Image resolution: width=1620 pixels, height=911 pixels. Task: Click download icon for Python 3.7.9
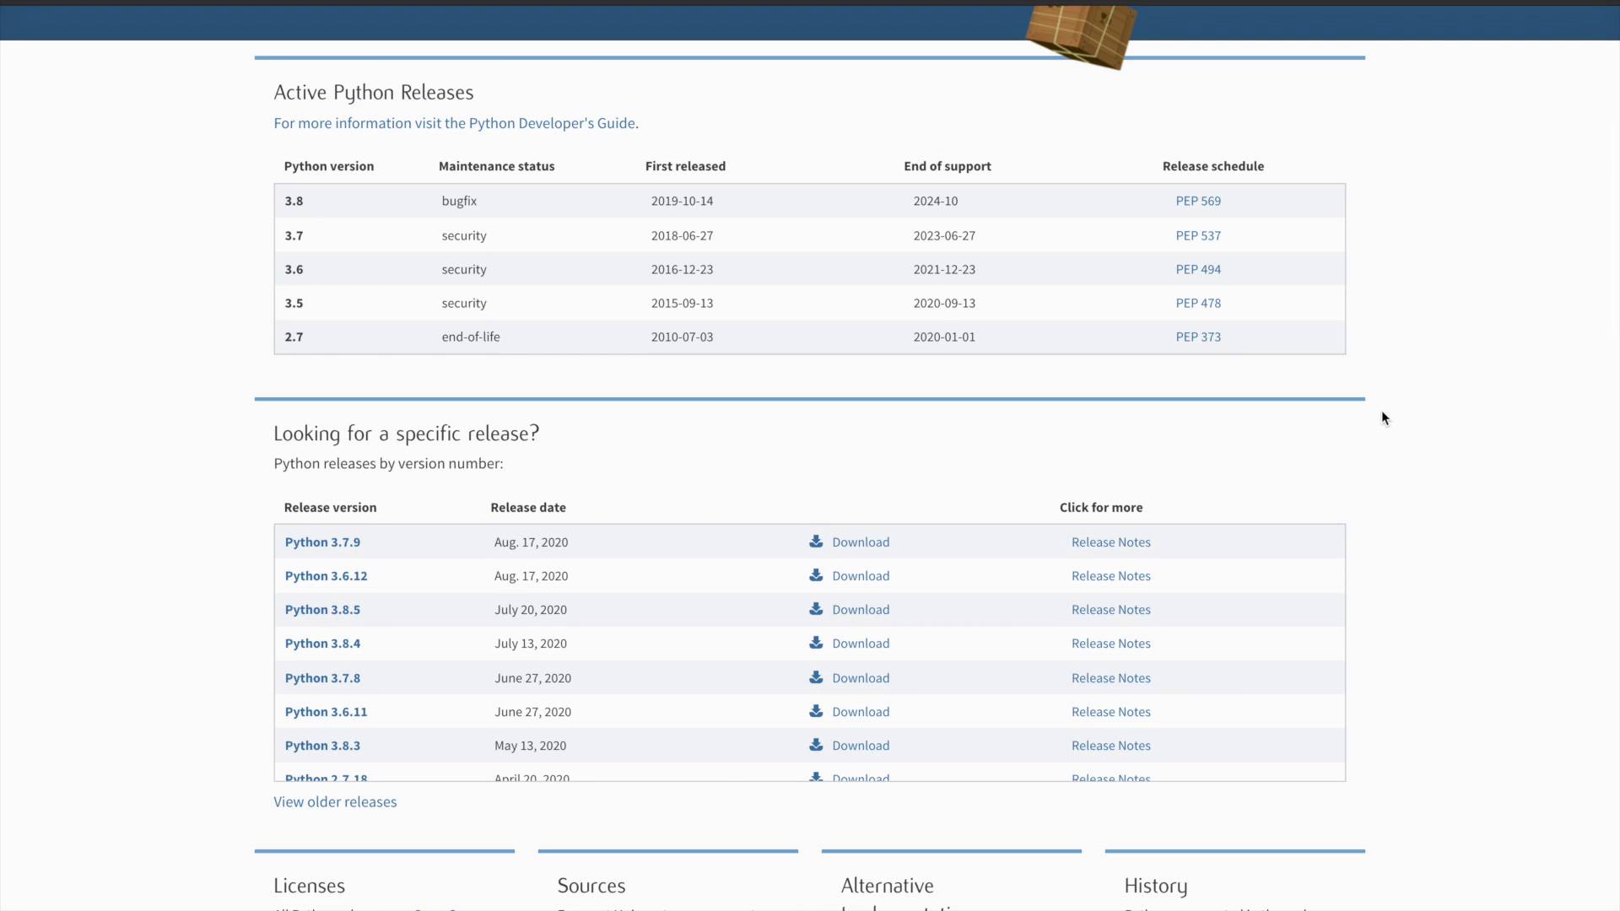click(816, 542)
